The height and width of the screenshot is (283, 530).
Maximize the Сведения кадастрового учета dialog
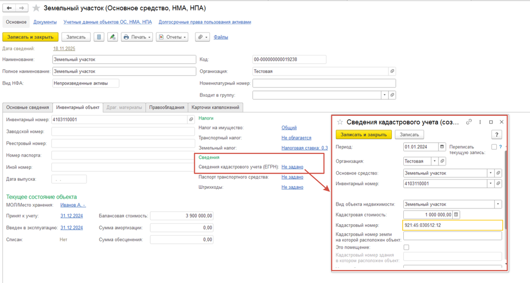coord(491,122)
